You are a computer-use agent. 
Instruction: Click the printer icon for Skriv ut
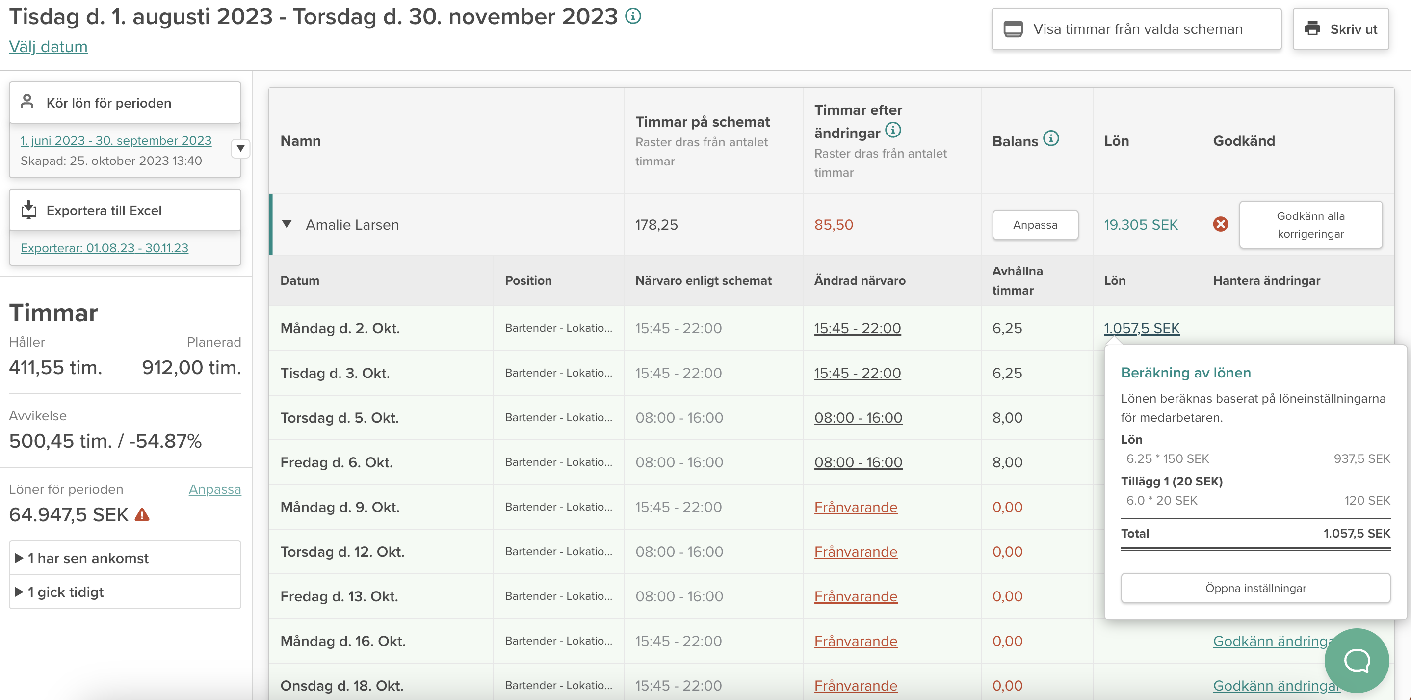[1312, 28]
